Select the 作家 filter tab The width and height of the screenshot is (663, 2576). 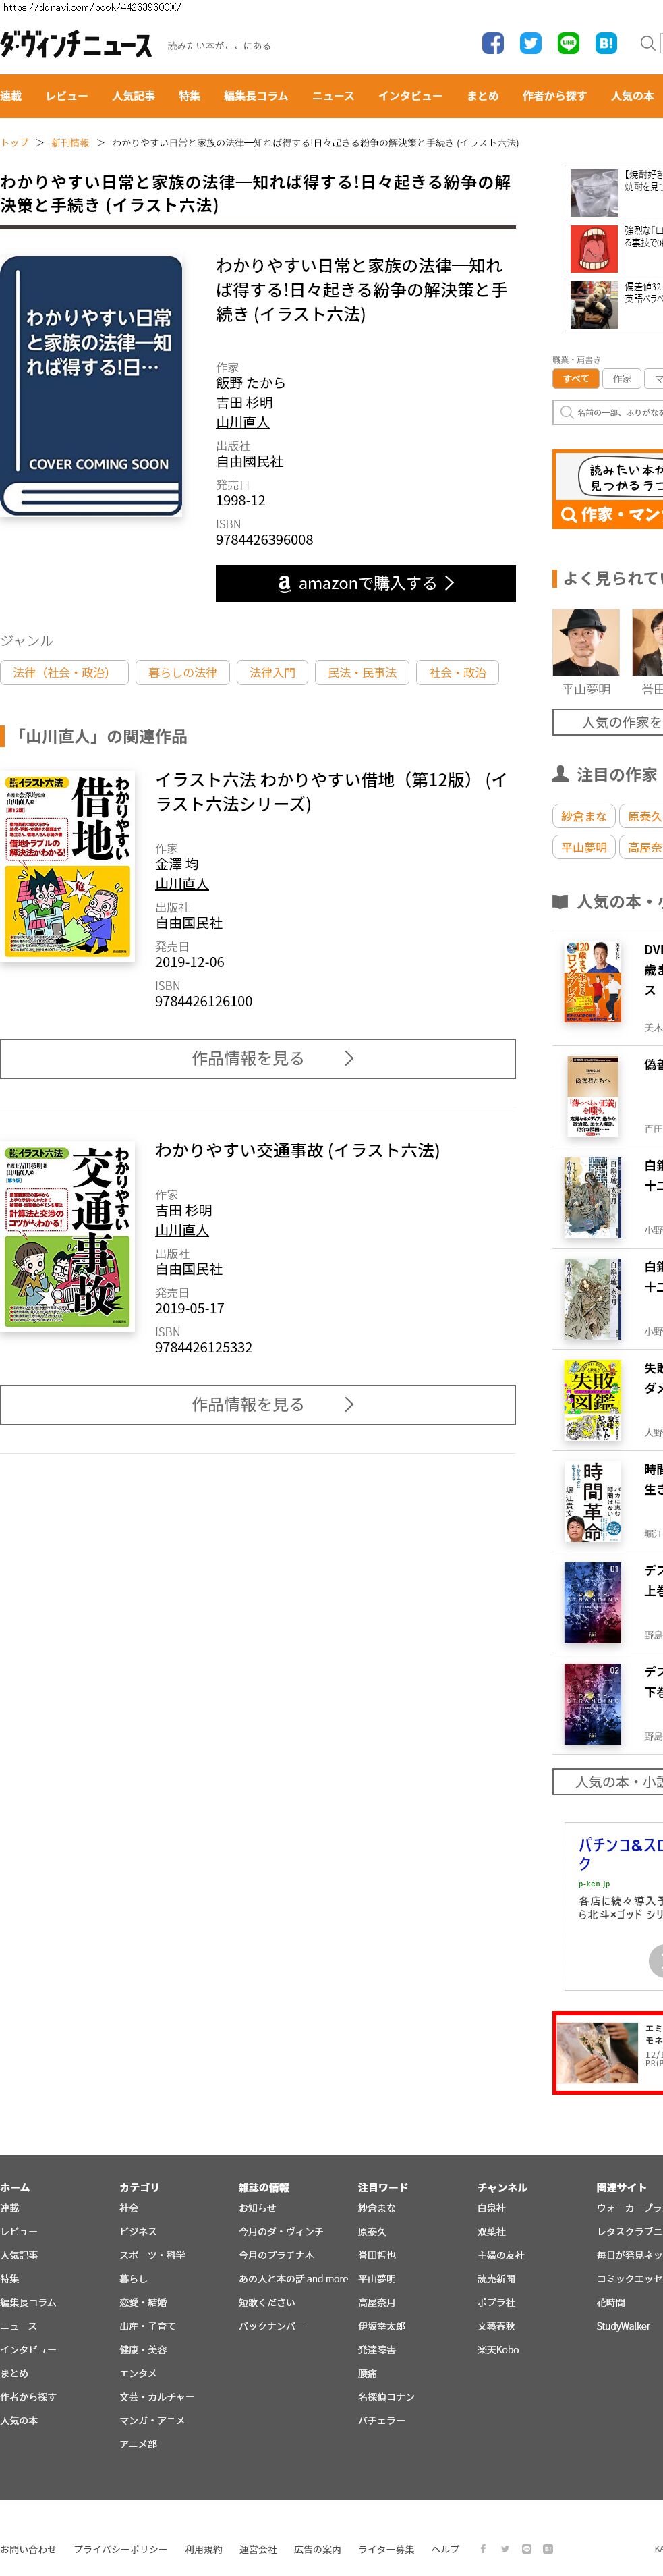coord(622,379)
